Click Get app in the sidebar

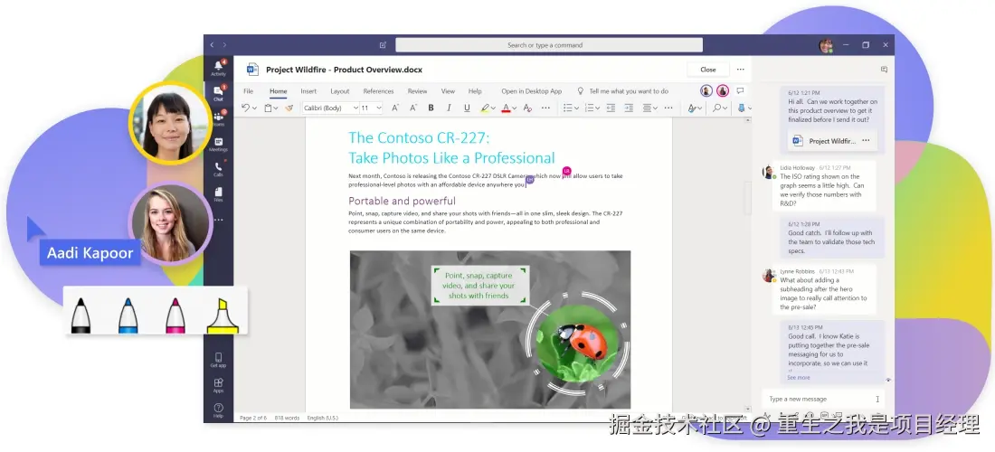[x=218, y=360]
